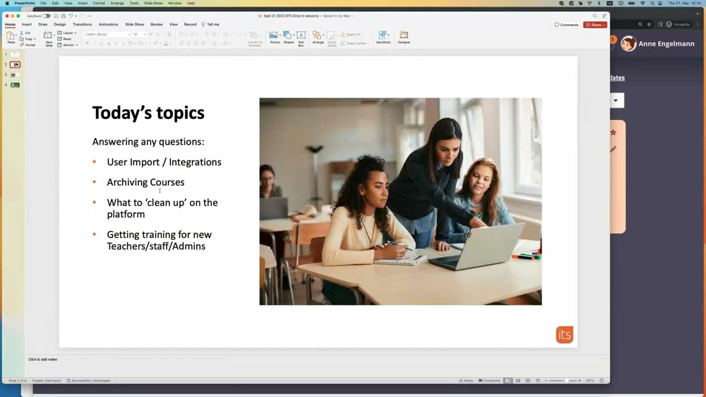The image size is (706, 397).
Task: Click the Tell me search field
Action: (211, 24)
